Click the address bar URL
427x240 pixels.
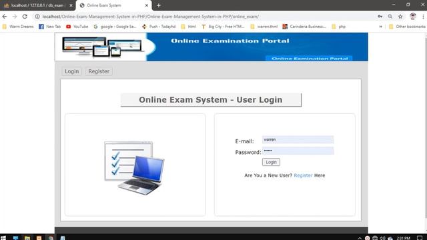(x=151, y=17)
